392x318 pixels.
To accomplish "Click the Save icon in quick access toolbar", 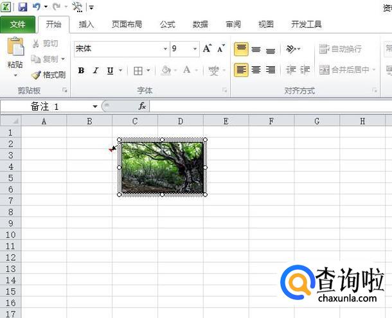I will (22, 7).
